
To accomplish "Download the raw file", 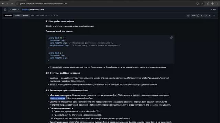I will click(x=202, y=16).
